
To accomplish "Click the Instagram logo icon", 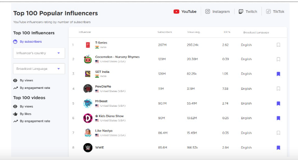I will tap(207, 12).
